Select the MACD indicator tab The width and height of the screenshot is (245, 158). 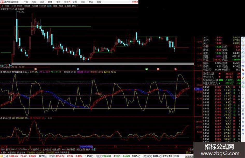tap(14, 149)
